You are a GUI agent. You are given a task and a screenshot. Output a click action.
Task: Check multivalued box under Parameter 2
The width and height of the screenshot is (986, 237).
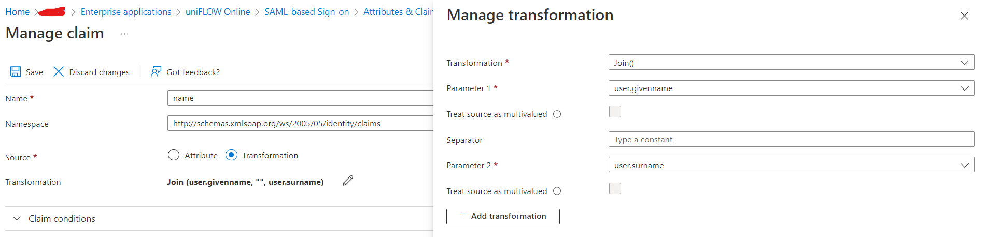point(615,188)
